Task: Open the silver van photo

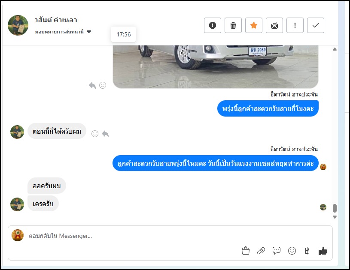Action: 216,66
